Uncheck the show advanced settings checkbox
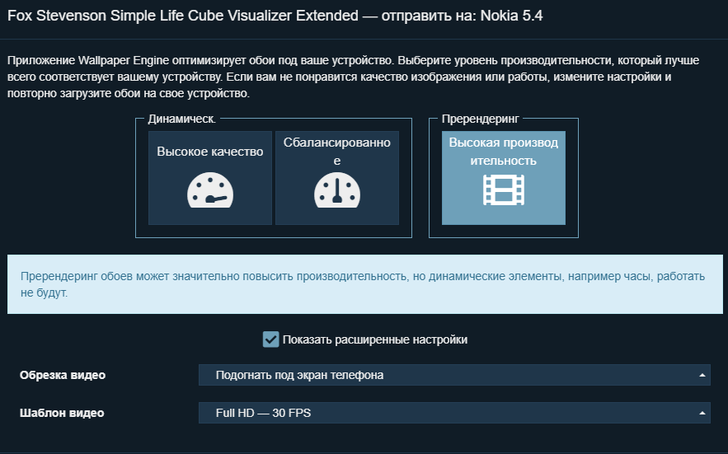The height and width of the screenshot is (454, 728). (x=270, y=339)
